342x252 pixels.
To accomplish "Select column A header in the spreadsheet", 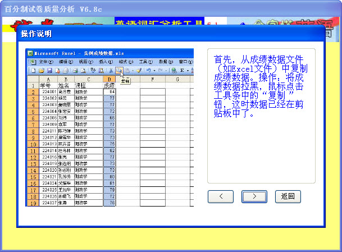I will (48, 79).
